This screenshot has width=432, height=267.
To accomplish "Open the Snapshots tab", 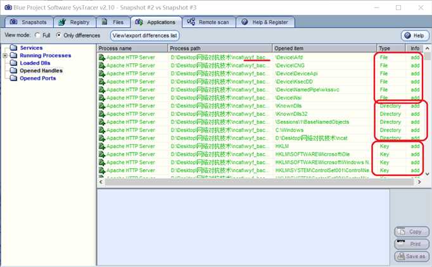I will tap(29, 22).
